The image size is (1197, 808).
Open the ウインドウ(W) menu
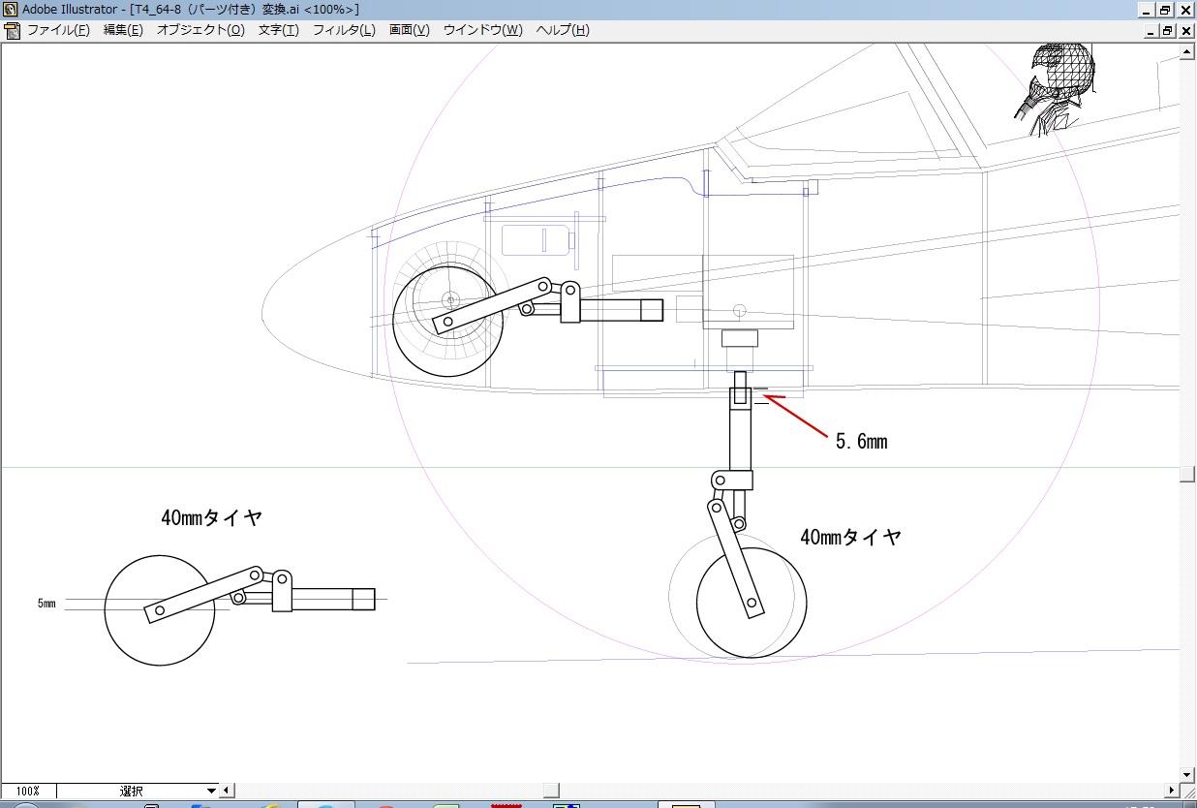[482, 30]
